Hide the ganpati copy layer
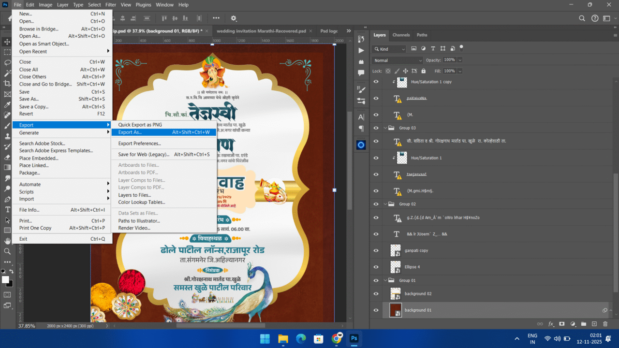 (376, 250)
